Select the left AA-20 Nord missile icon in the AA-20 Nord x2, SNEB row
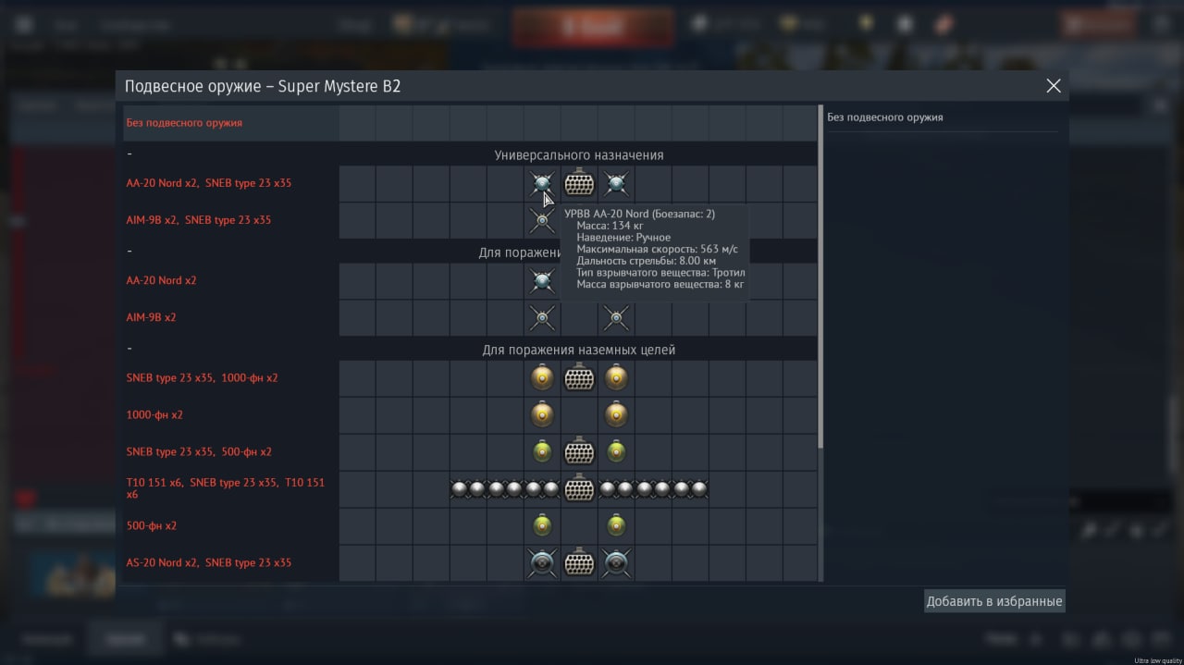1184x665 pixels. point(542,184)
